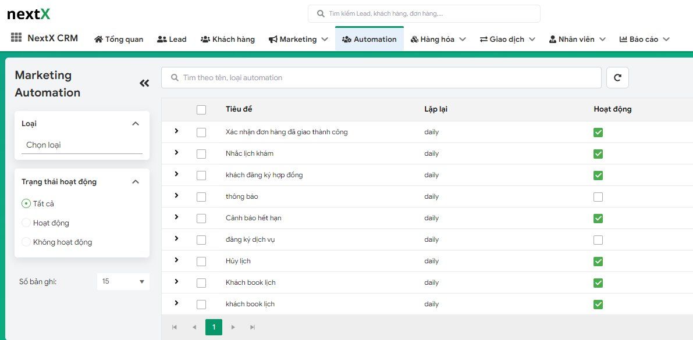Open the apps grid icon beside NextX CRM

click(16, 38)
